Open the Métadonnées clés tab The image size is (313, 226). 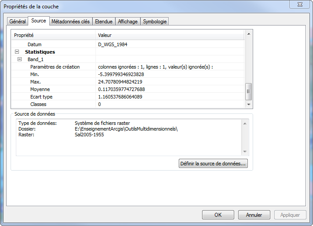point(70,22)
